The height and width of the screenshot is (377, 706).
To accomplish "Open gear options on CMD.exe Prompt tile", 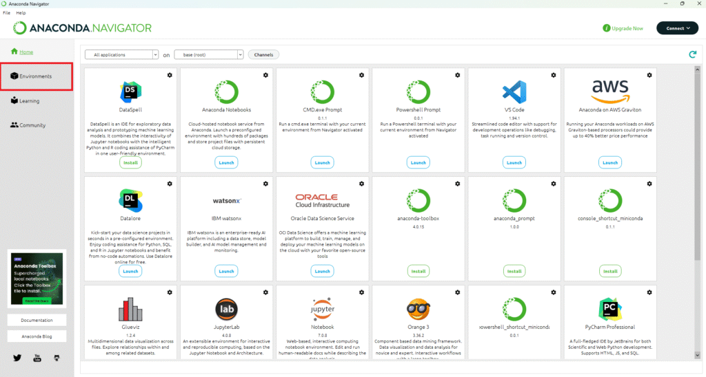I will pos(361,76).
